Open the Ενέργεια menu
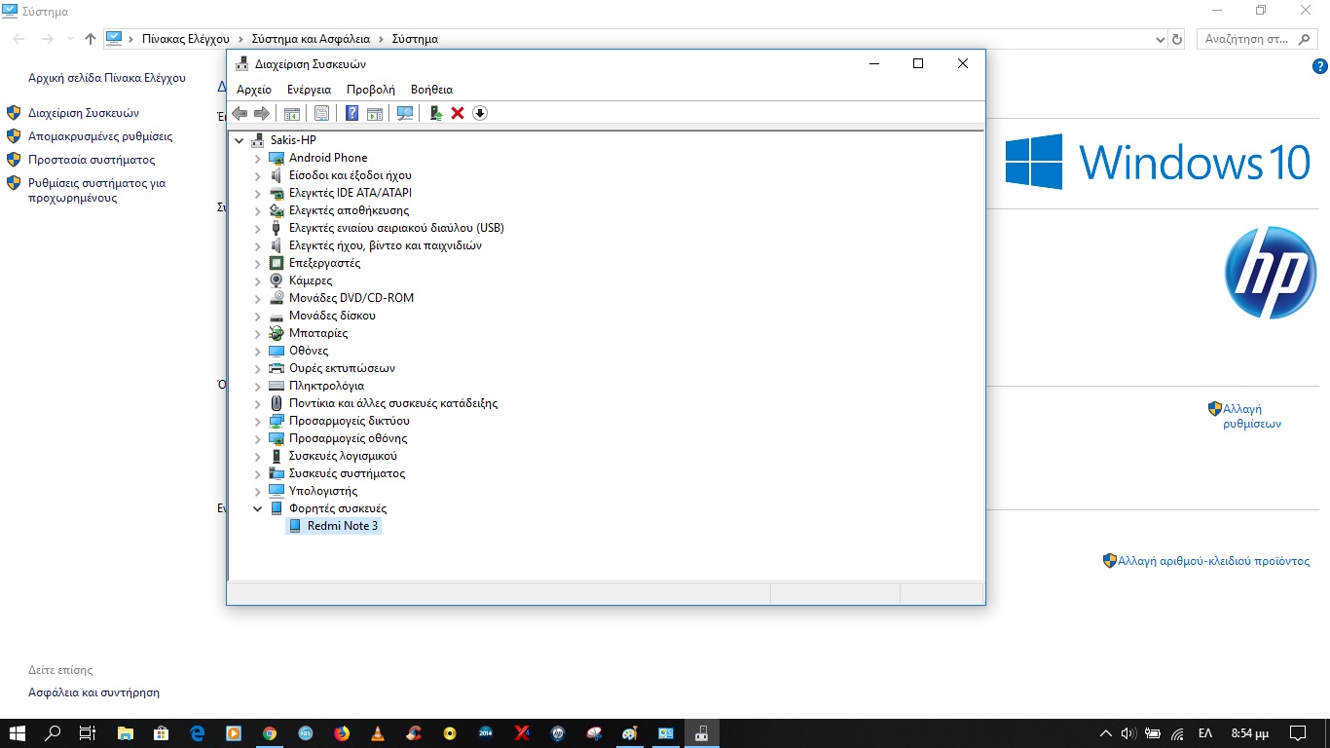This screenshot has width=1330, height=748. pos(309,90)
